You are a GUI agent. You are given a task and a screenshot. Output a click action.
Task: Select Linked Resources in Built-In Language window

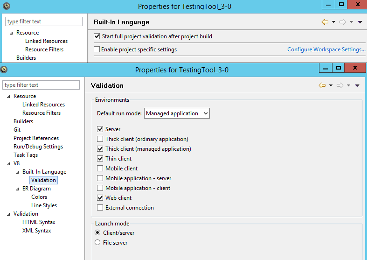click(x=46, y=41)
